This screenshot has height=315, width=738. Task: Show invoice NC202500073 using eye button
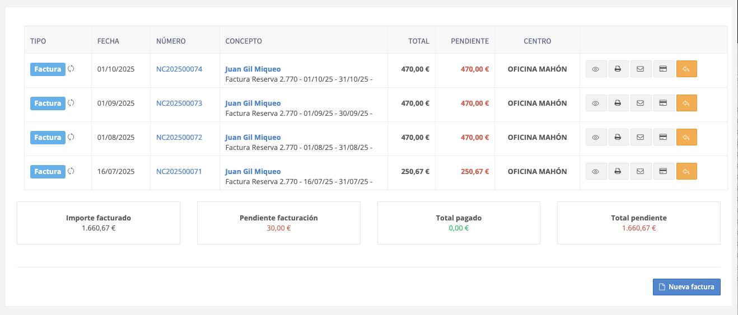[596, 104]
